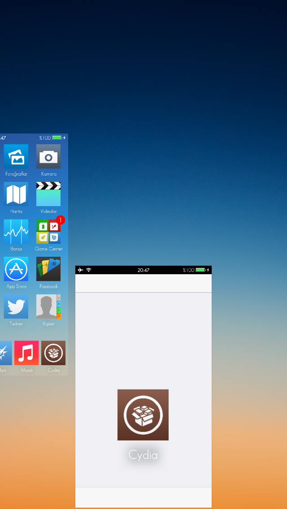Open the Kişiler contacts app

pos(48,306)
